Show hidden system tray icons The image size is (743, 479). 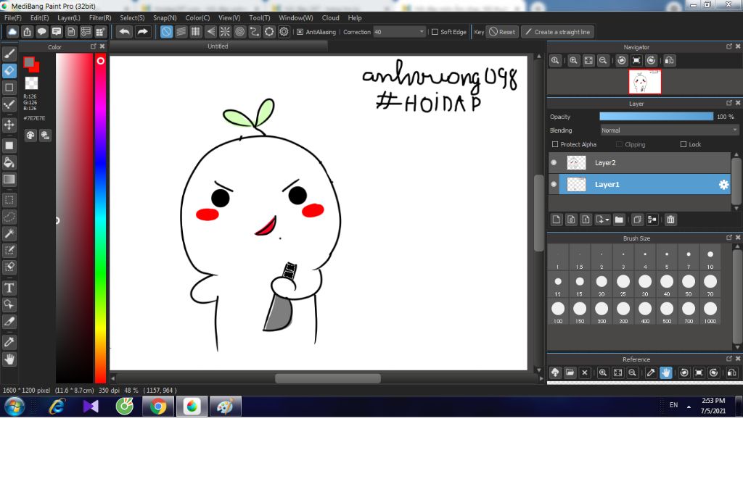click(x=689, y=407)
